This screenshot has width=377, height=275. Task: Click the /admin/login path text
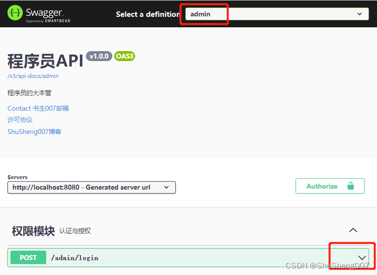pyautogui.click(x=75, y=258)
